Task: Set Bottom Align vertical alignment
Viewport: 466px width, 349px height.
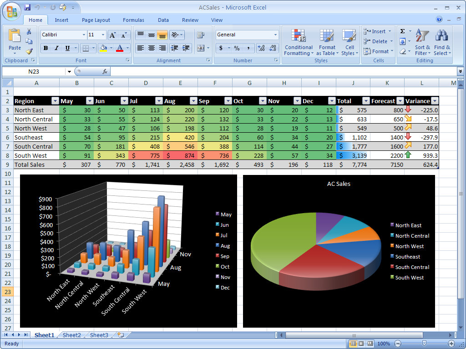Action: pyautogui.click(x=162, y=35)
